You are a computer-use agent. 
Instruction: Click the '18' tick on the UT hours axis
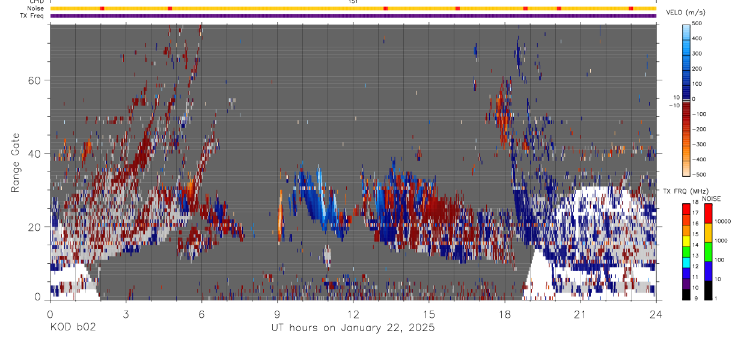point(504,314)
